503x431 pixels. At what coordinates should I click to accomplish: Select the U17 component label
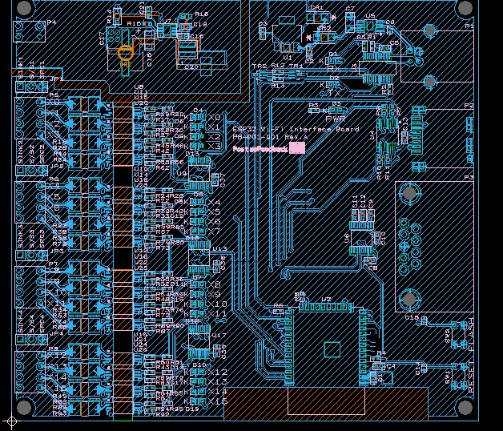coord(219,335)
